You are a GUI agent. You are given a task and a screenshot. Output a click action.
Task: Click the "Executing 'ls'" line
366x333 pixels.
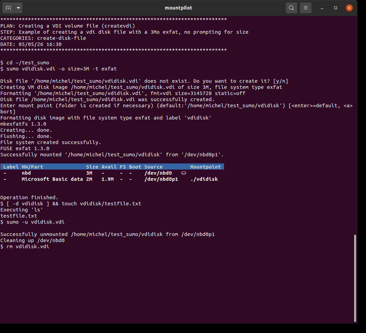coord(22,209)
